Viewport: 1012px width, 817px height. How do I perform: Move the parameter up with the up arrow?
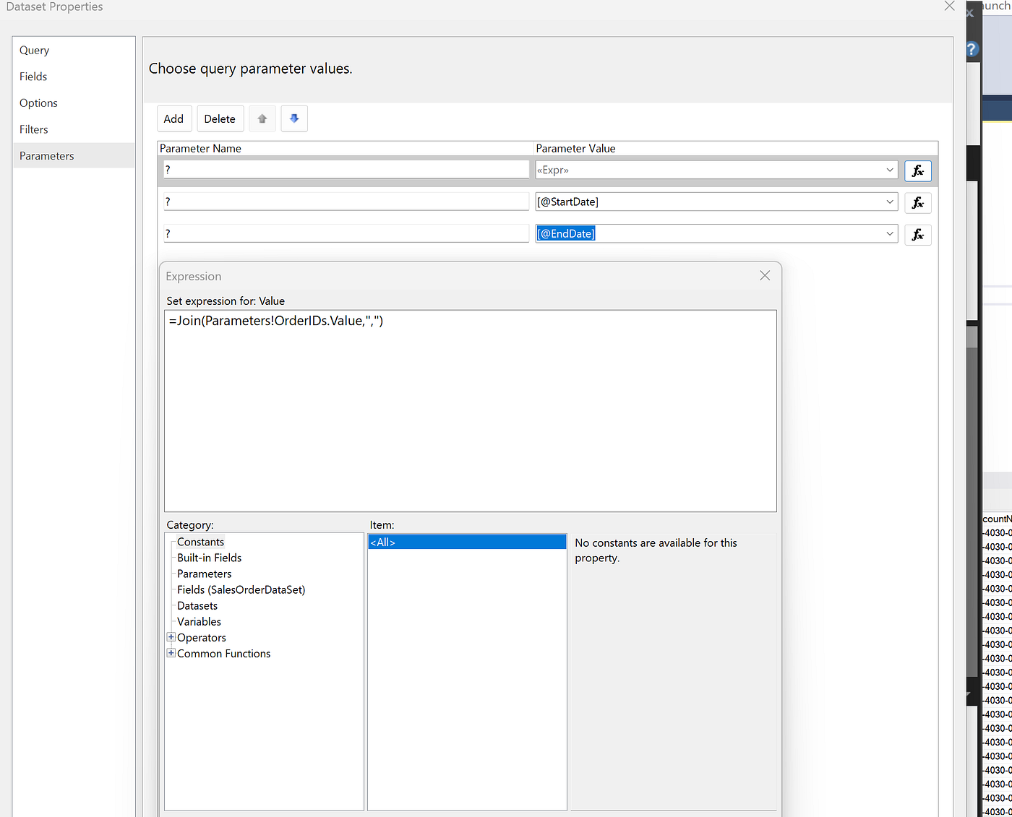(x=262, y=118)
